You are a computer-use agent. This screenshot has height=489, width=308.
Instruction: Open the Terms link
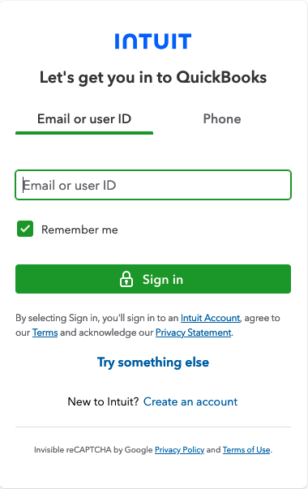pyautogui.click(x=45, y=332)
